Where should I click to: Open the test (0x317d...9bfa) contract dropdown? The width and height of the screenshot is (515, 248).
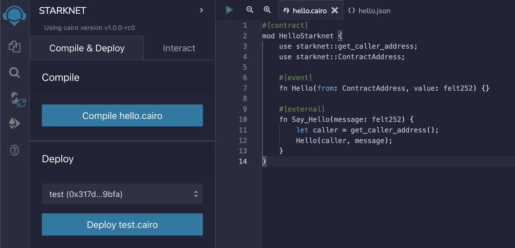[x=122, y=194]
